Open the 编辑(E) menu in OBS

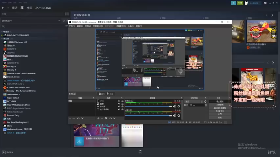[x=80, y=26]
